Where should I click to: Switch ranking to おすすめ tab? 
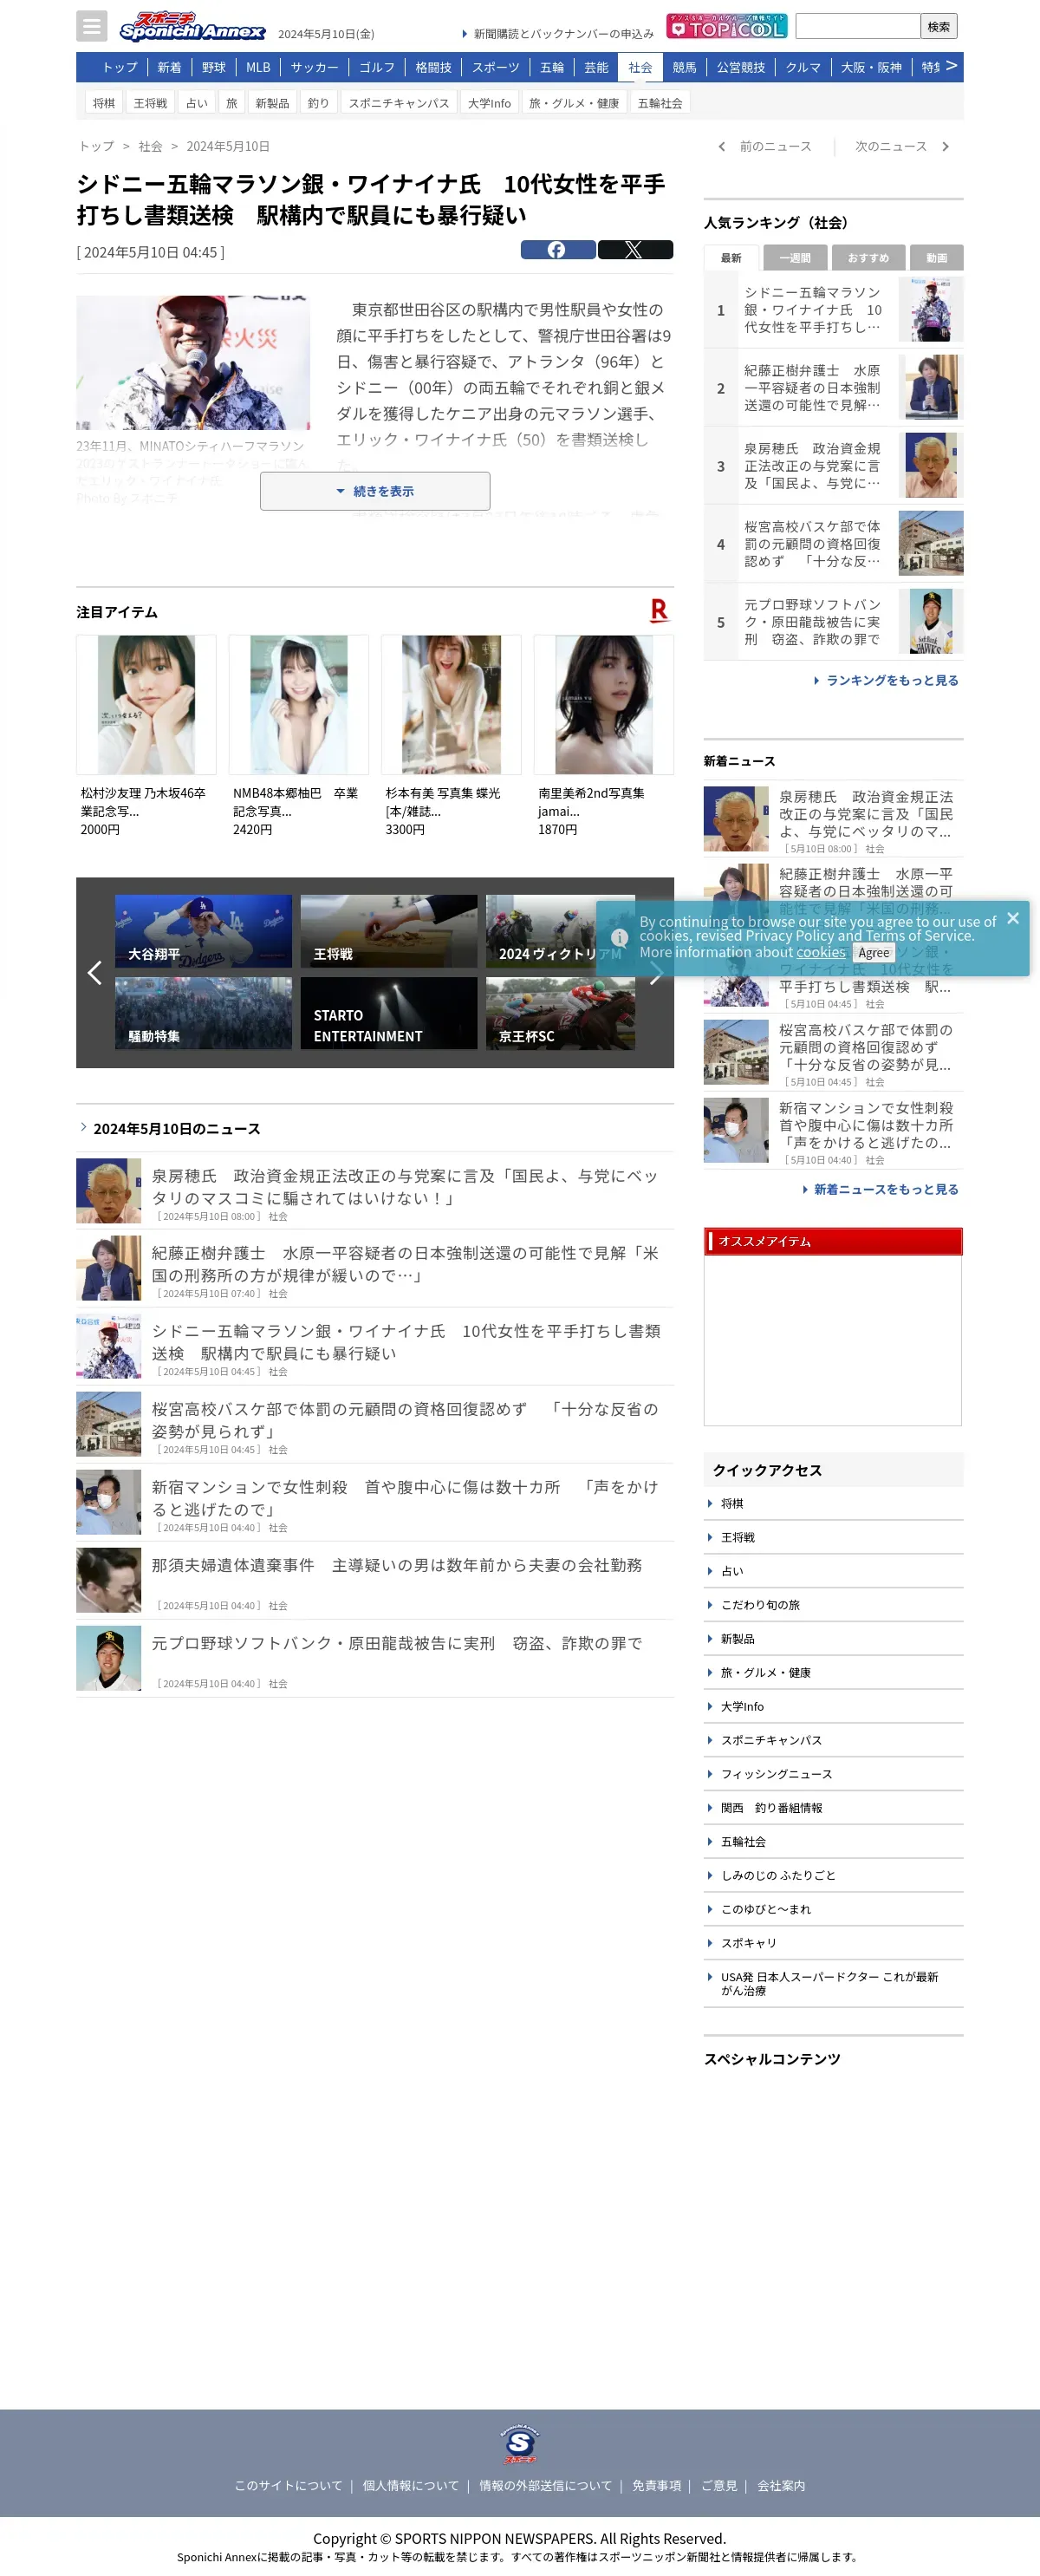point(868,258)
